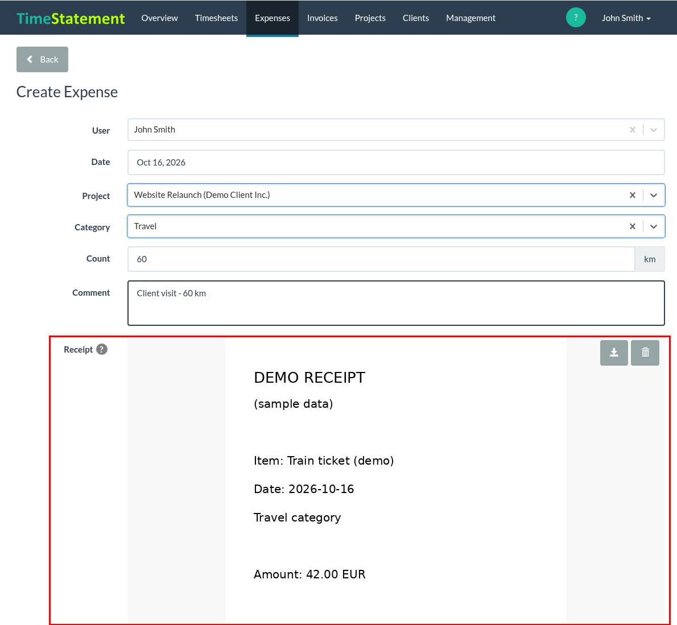Focus the Count field with 60
The height and width of the screenshot is (625, 677).
tap(381, 259)
